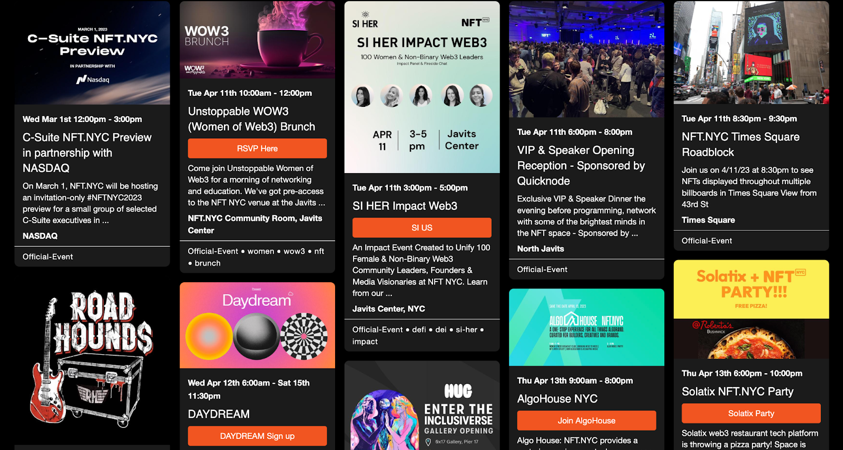The height and width of the screenshot is (450, 843).
Task: Open the Solatix NFT.NYC Party title
Action: coord(737,392)
